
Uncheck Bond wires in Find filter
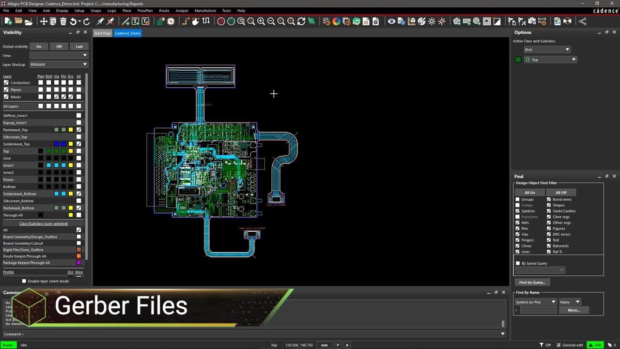click(549, 199)
